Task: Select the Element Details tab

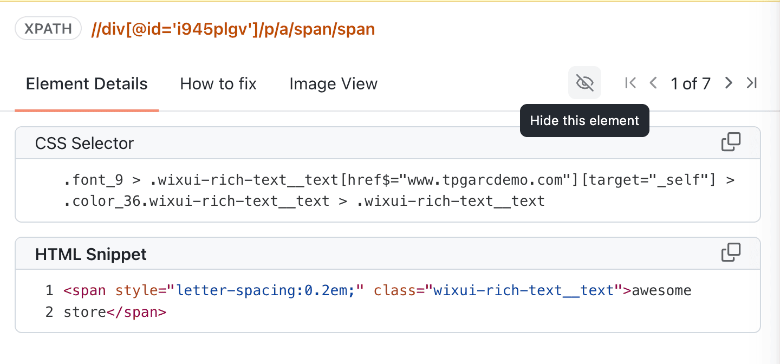Action: coord(87,83)
